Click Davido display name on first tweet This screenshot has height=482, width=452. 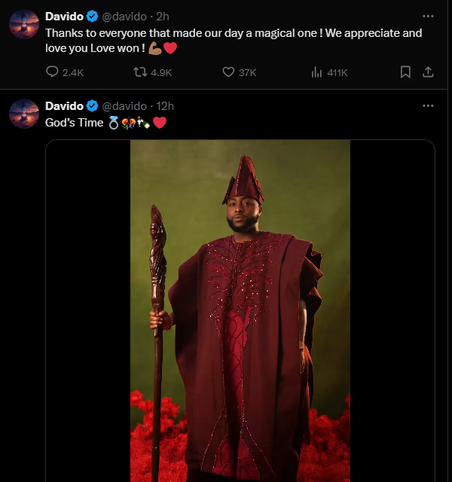click(x=64, y=16)
